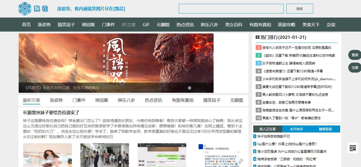The width and height of the screenshot is (361, 167).
Task: Click slogan 涨姿势、看内涵搞笑图片尽在[飘花]
Action: pyautogui.click(x=91, y=9)
